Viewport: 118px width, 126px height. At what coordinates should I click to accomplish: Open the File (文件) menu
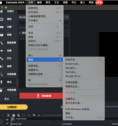31,3
